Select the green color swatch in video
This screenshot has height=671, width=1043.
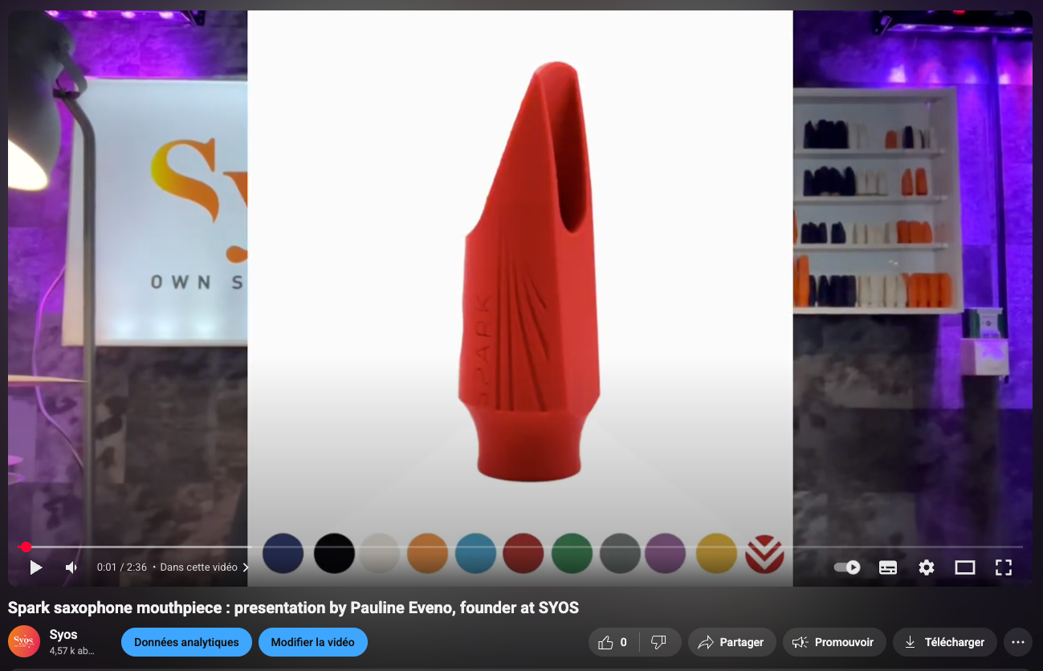click(x=572, y=553)
